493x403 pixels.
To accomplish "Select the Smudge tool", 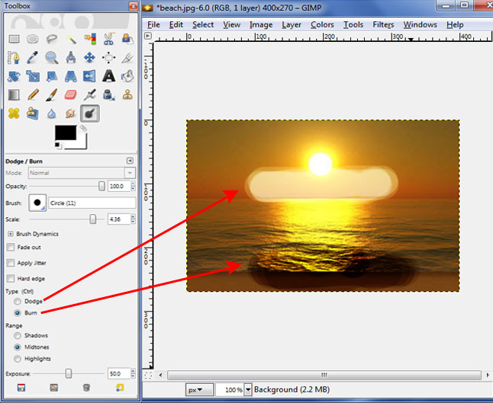I will pos(71,114).
